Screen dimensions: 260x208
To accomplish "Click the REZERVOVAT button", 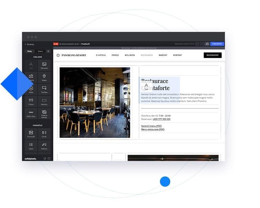I will [x=213, y=55].
